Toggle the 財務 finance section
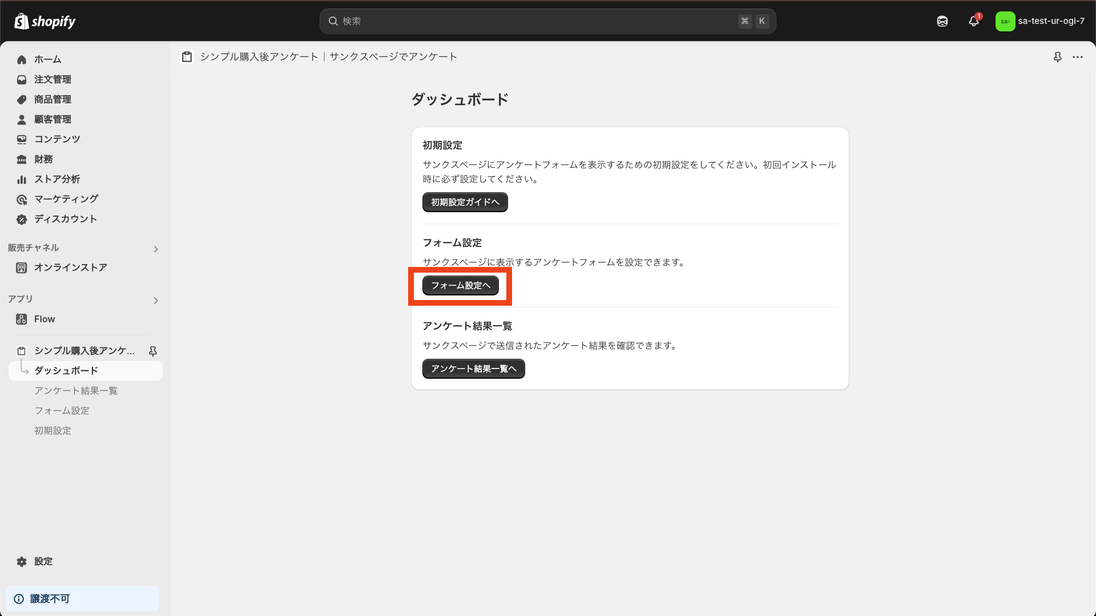Viewport: 1096px width, 616px height. 42,159
